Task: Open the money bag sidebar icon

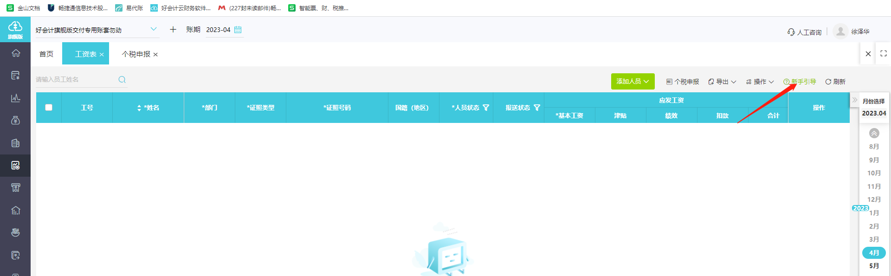Action: [15, 121]
